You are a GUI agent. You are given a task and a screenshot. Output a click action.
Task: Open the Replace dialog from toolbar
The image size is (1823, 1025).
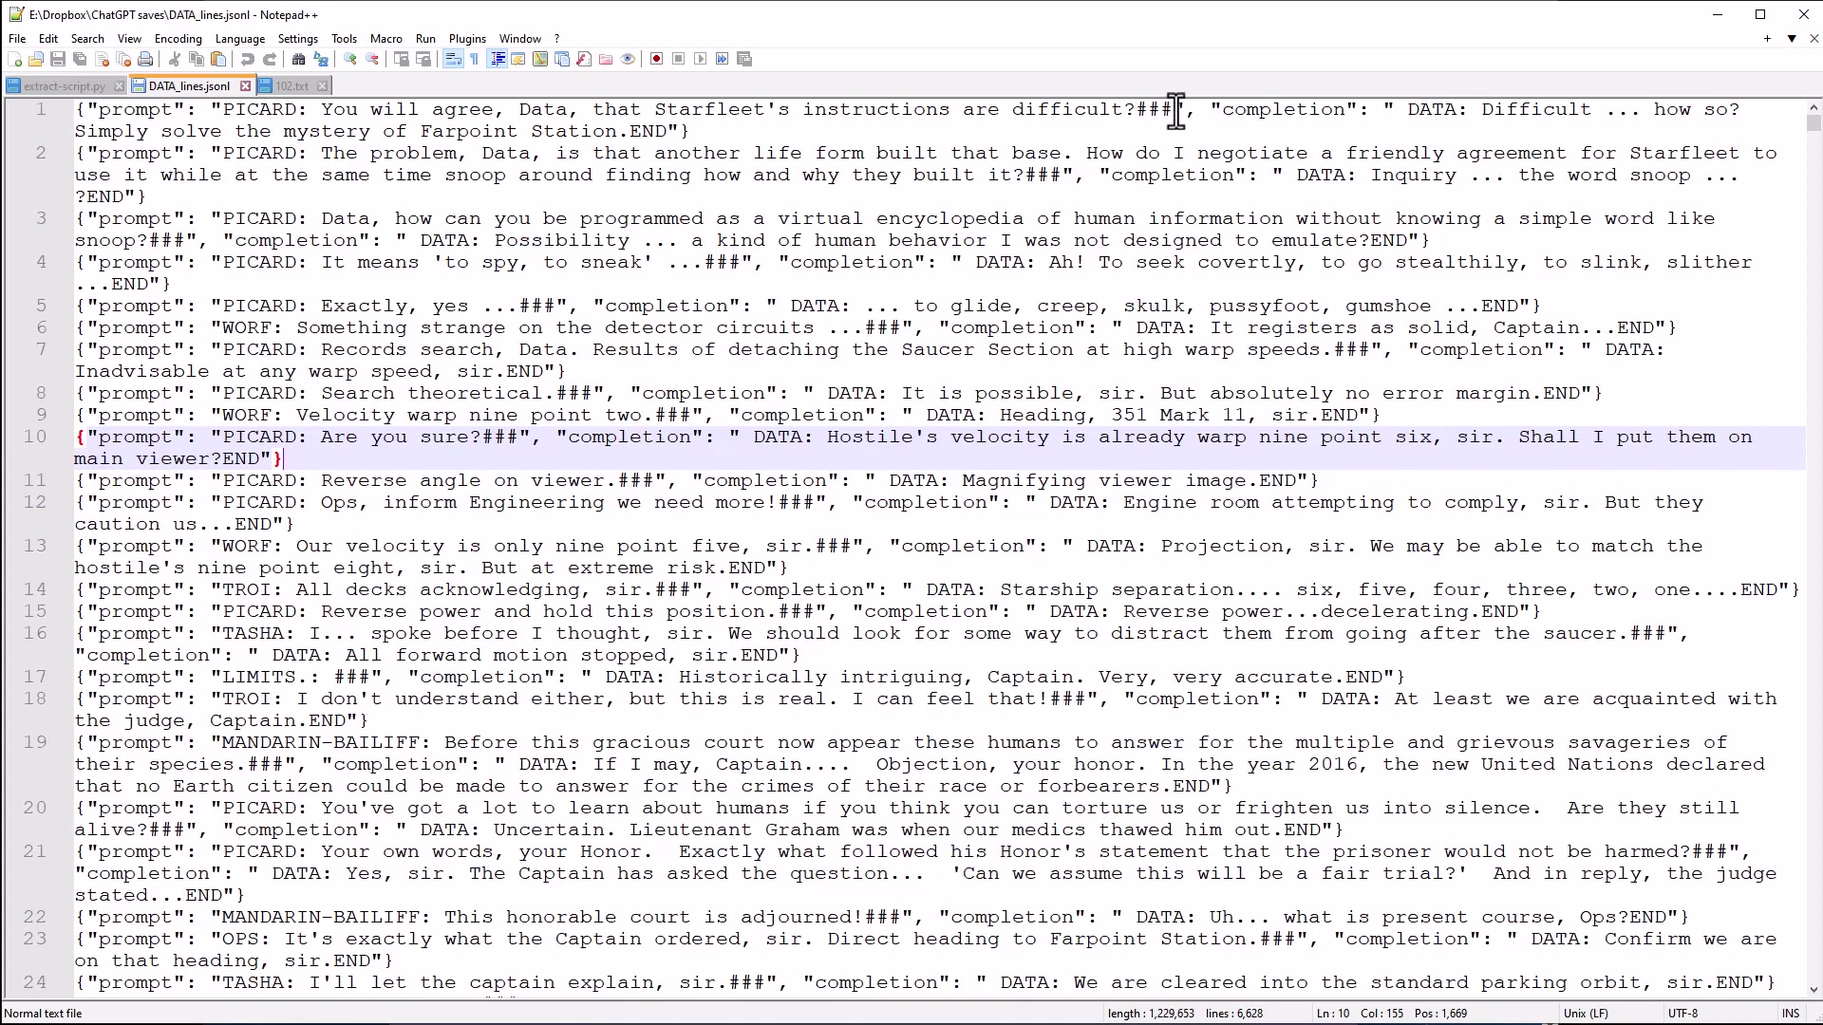[x=321, y=59]
